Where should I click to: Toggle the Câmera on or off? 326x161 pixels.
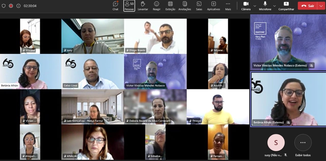click(x=246, y=6)
